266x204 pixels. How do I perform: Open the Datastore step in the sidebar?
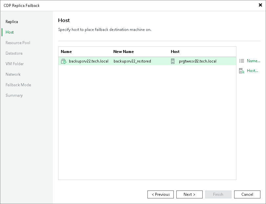click(x=14, y=53)
